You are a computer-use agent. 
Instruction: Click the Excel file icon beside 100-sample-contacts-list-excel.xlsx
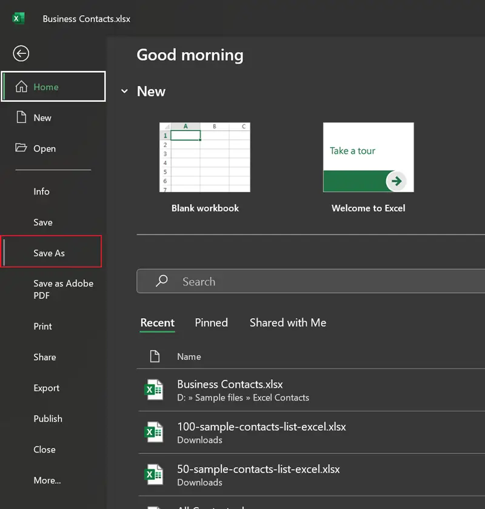coord(153,433)
